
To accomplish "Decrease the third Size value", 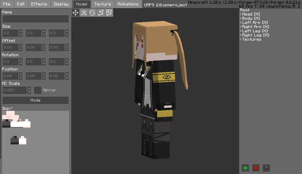I will coord(67,35).
